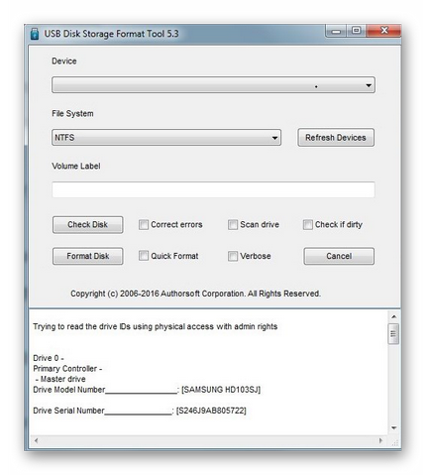Viewport: 430px width, 475px height.
Task: Turn on the Verbose checkbox
Action: (233, 256)
